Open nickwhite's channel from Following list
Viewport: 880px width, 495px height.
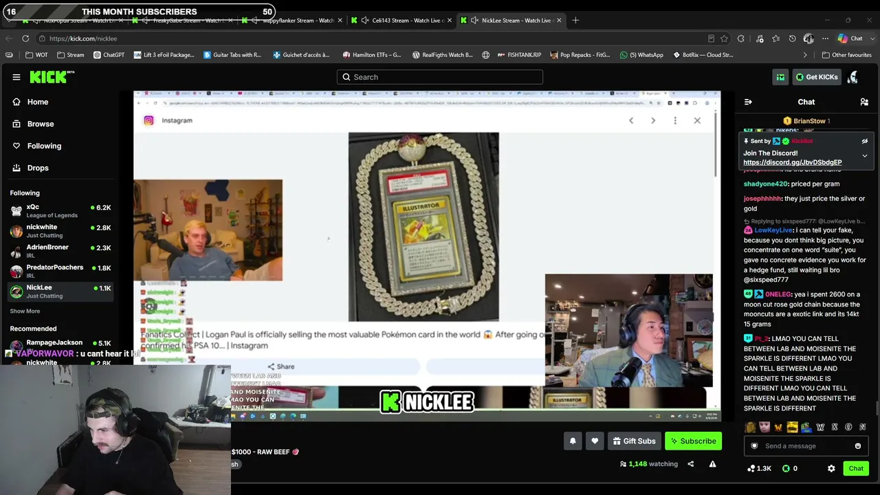(x=60, y=231)
